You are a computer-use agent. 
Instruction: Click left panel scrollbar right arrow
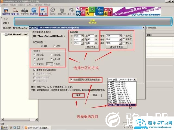point(36,119)
